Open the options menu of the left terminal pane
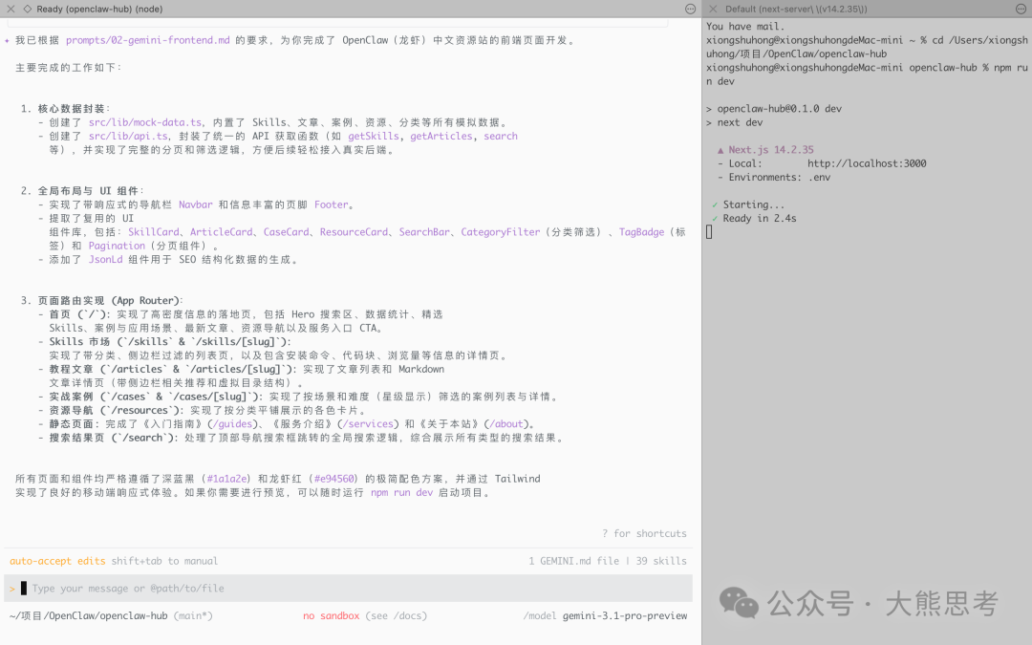 (x=689, y=9)
